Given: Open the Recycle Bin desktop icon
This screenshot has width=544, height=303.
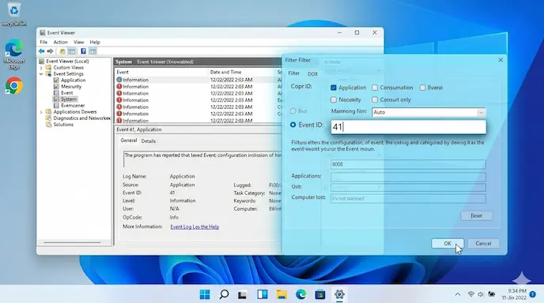Looking at the screenshot, I should [14, 14].
